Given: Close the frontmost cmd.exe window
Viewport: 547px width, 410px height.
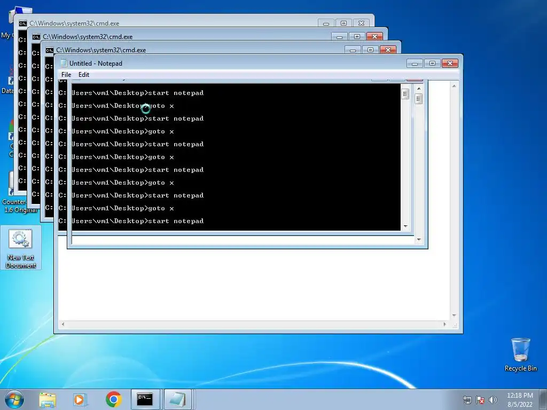Looking at the screenshot, I should pyautogui.click(x=388, y=50).
